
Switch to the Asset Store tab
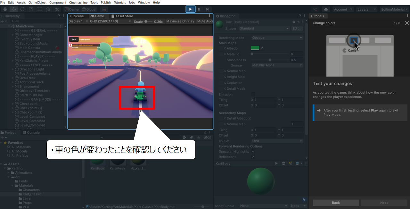(122, 16)
